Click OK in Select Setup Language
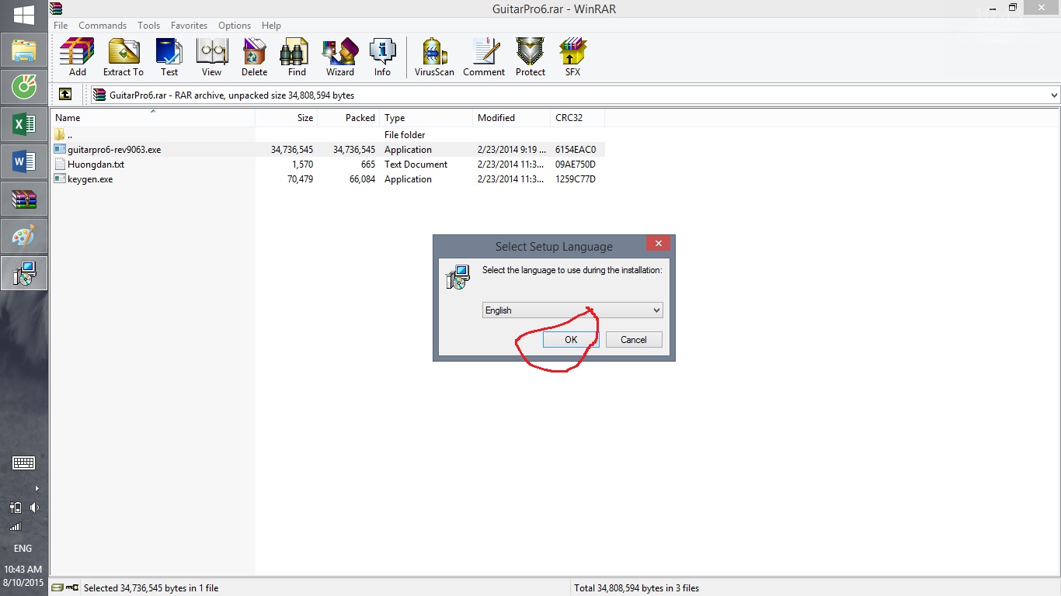 point(571,339)
